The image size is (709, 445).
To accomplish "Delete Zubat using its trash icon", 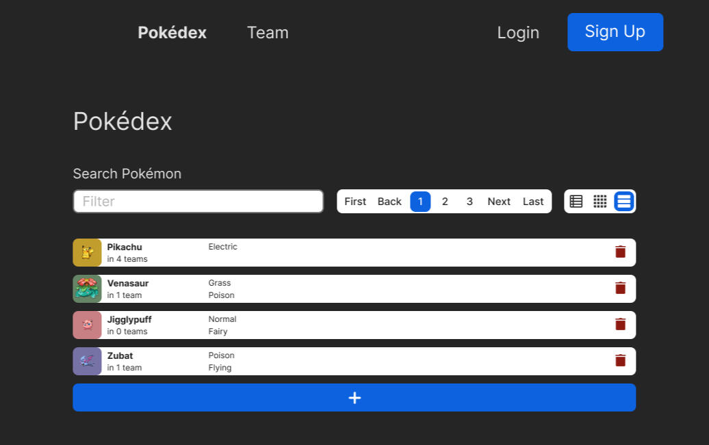I will click(620, 360).
